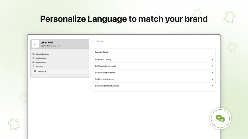Open the Notification menu item
Image resolution: width=248 pixels, height=139 pixels.
(x=41, y=58)
